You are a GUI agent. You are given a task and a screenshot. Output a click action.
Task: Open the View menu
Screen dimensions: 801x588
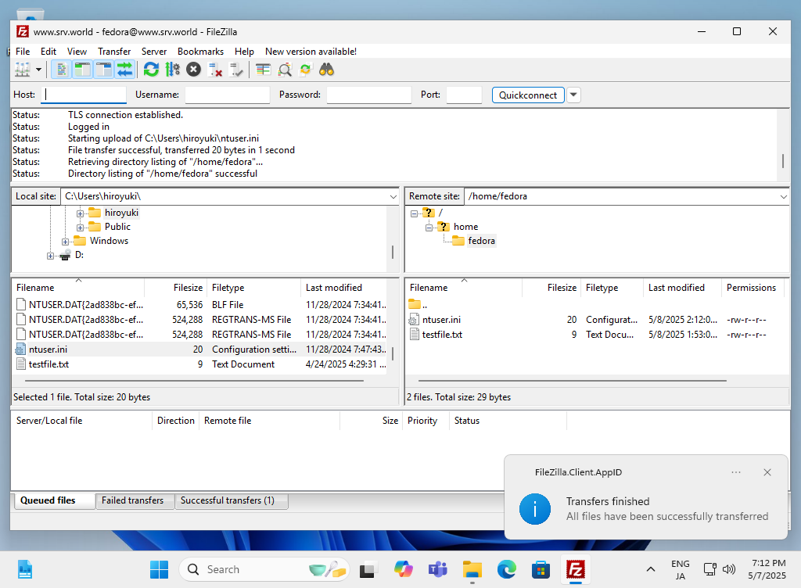pyautogui.click(x=77, y=52)
